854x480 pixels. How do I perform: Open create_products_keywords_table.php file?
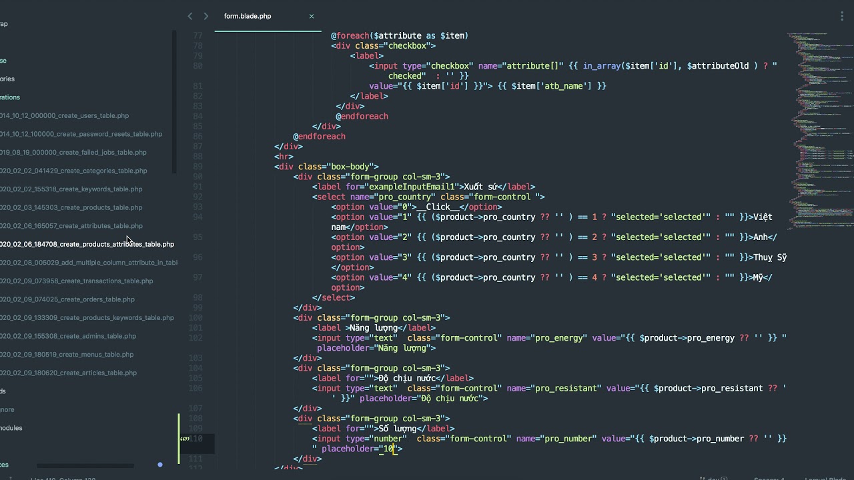click(87, 317)
